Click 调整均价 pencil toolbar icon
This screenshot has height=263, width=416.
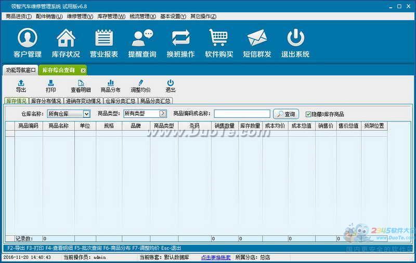(x=140, y=86)
